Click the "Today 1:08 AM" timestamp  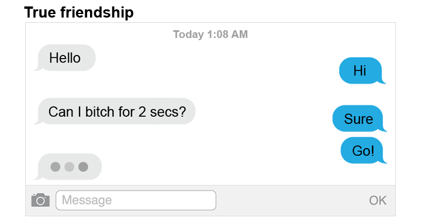(210, 34)
